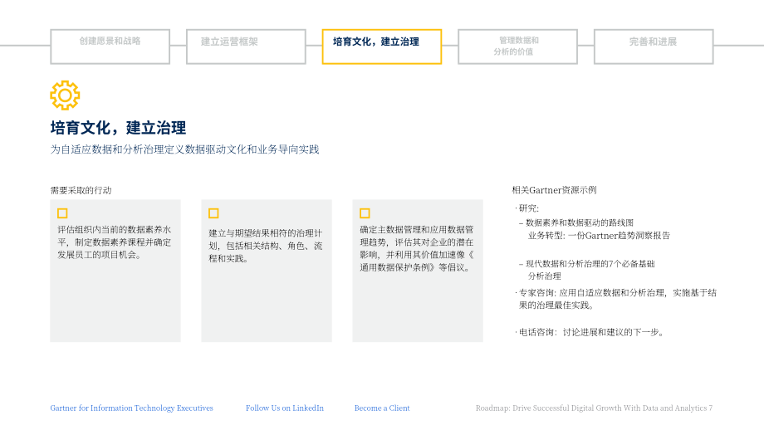Viewport: 764px width, 430px height.
Task: Select the highlighted 培育文化，建立治理 step
Action: tap(382, 46)
